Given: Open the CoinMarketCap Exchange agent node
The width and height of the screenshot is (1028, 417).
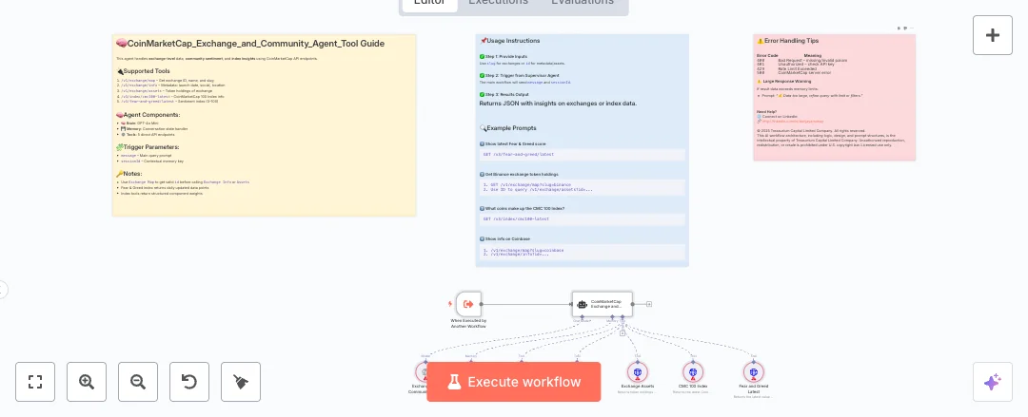Looking at the screenshot, I should coord(602,304).
